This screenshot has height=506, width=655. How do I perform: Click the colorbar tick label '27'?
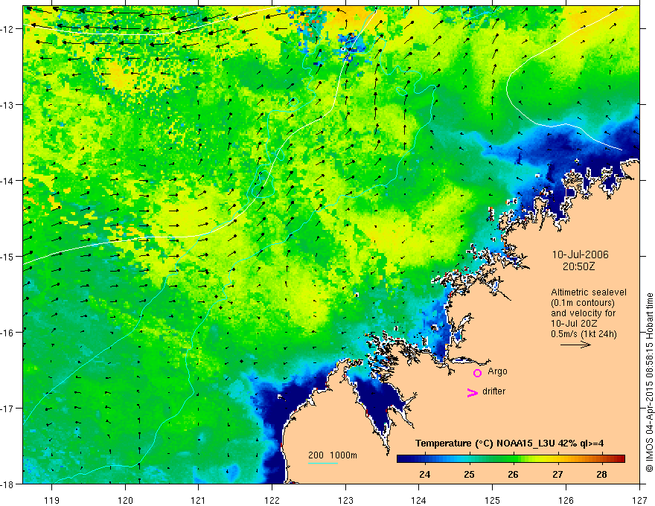(557, 474)
